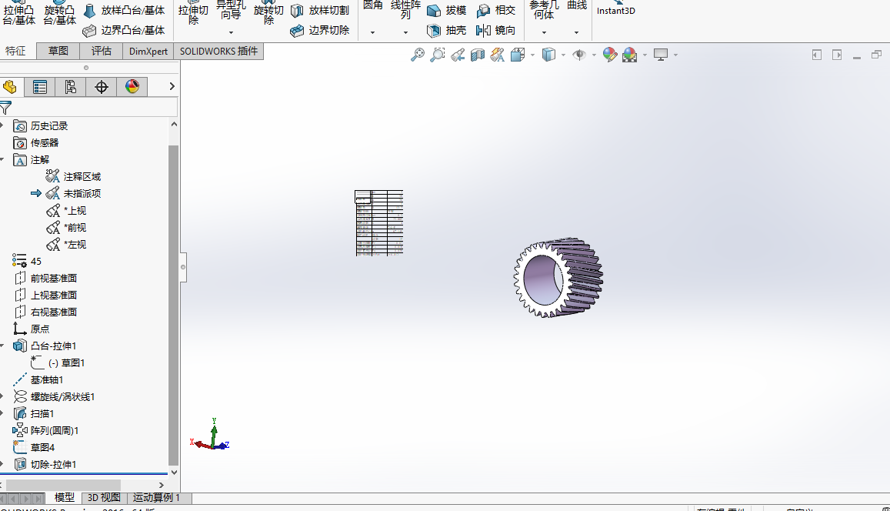This screenshot has height=511, width=890.
Task: Click the Hide/Show Items eye icon
Action: (579, 55)
